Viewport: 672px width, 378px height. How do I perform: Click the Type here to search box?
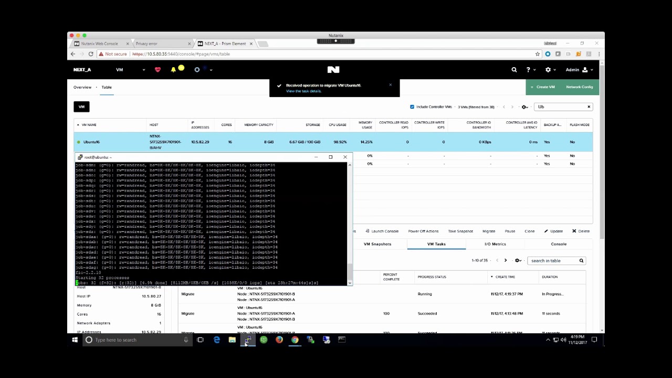(x=136, y=340)
